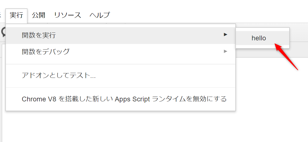Disable the new Chrome V8 Apps Script runtime

pos(124,99)
